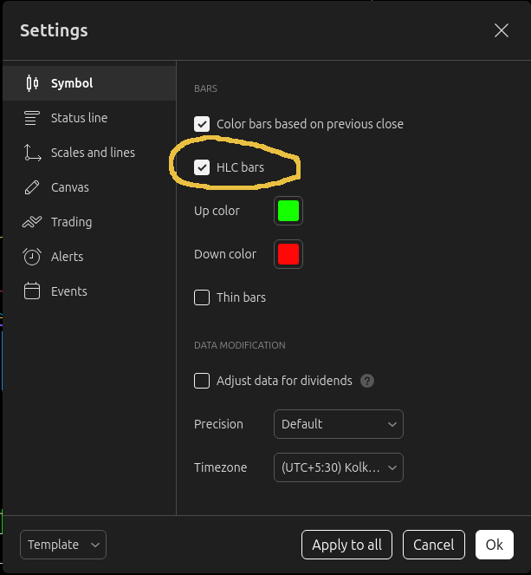Click the dividends help question mark icon
531x575 pixels.
(367, 381)
